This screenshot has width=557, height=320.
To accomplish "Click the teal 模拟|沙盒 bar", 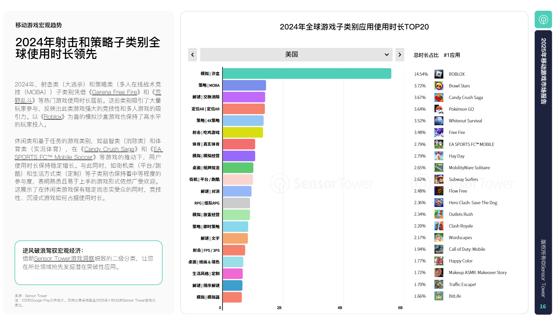I will point(306,74).
